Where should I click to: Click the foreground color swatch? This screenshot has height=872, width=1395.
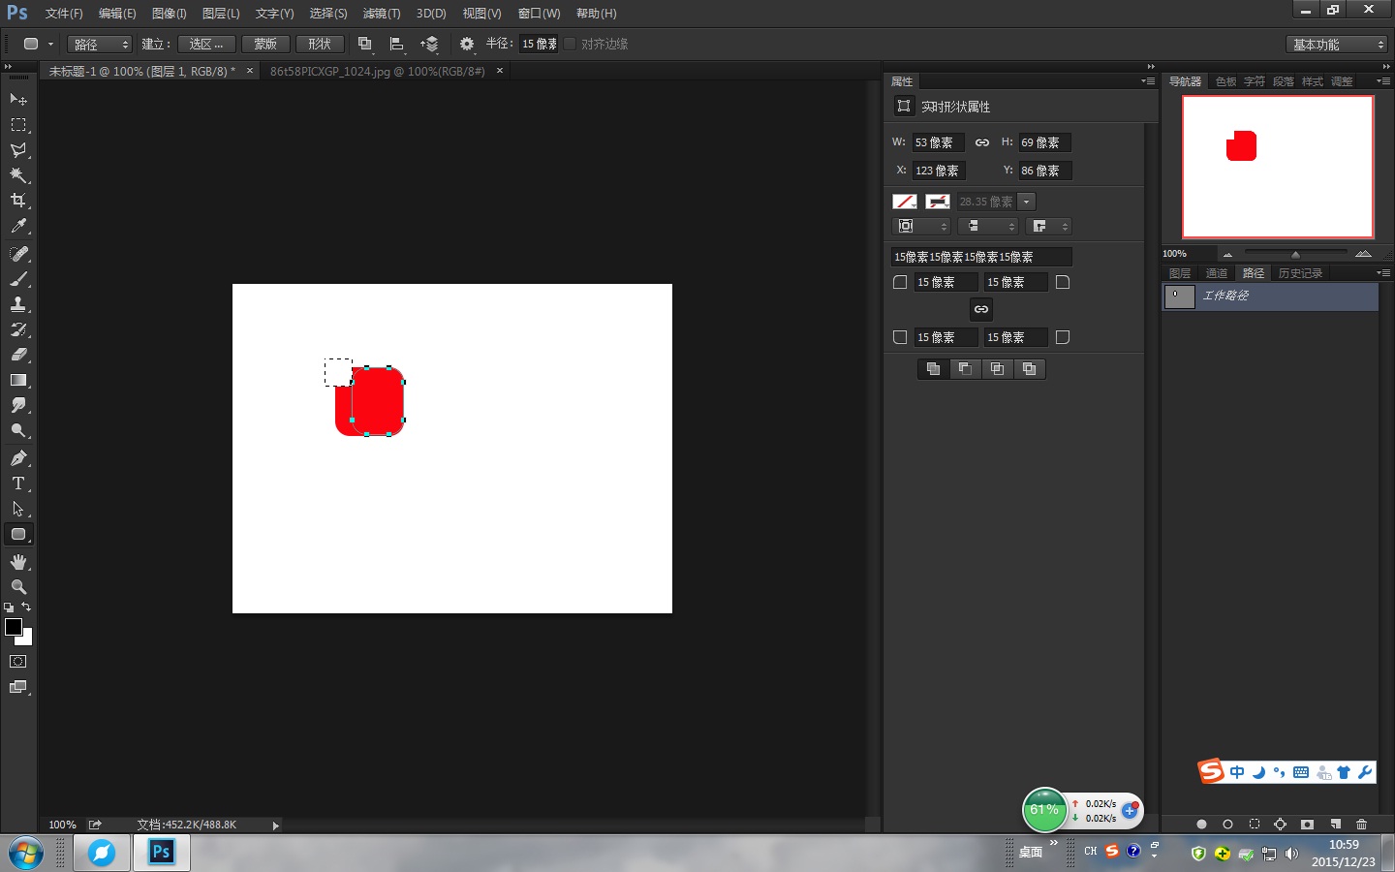[x=14, y=627]
